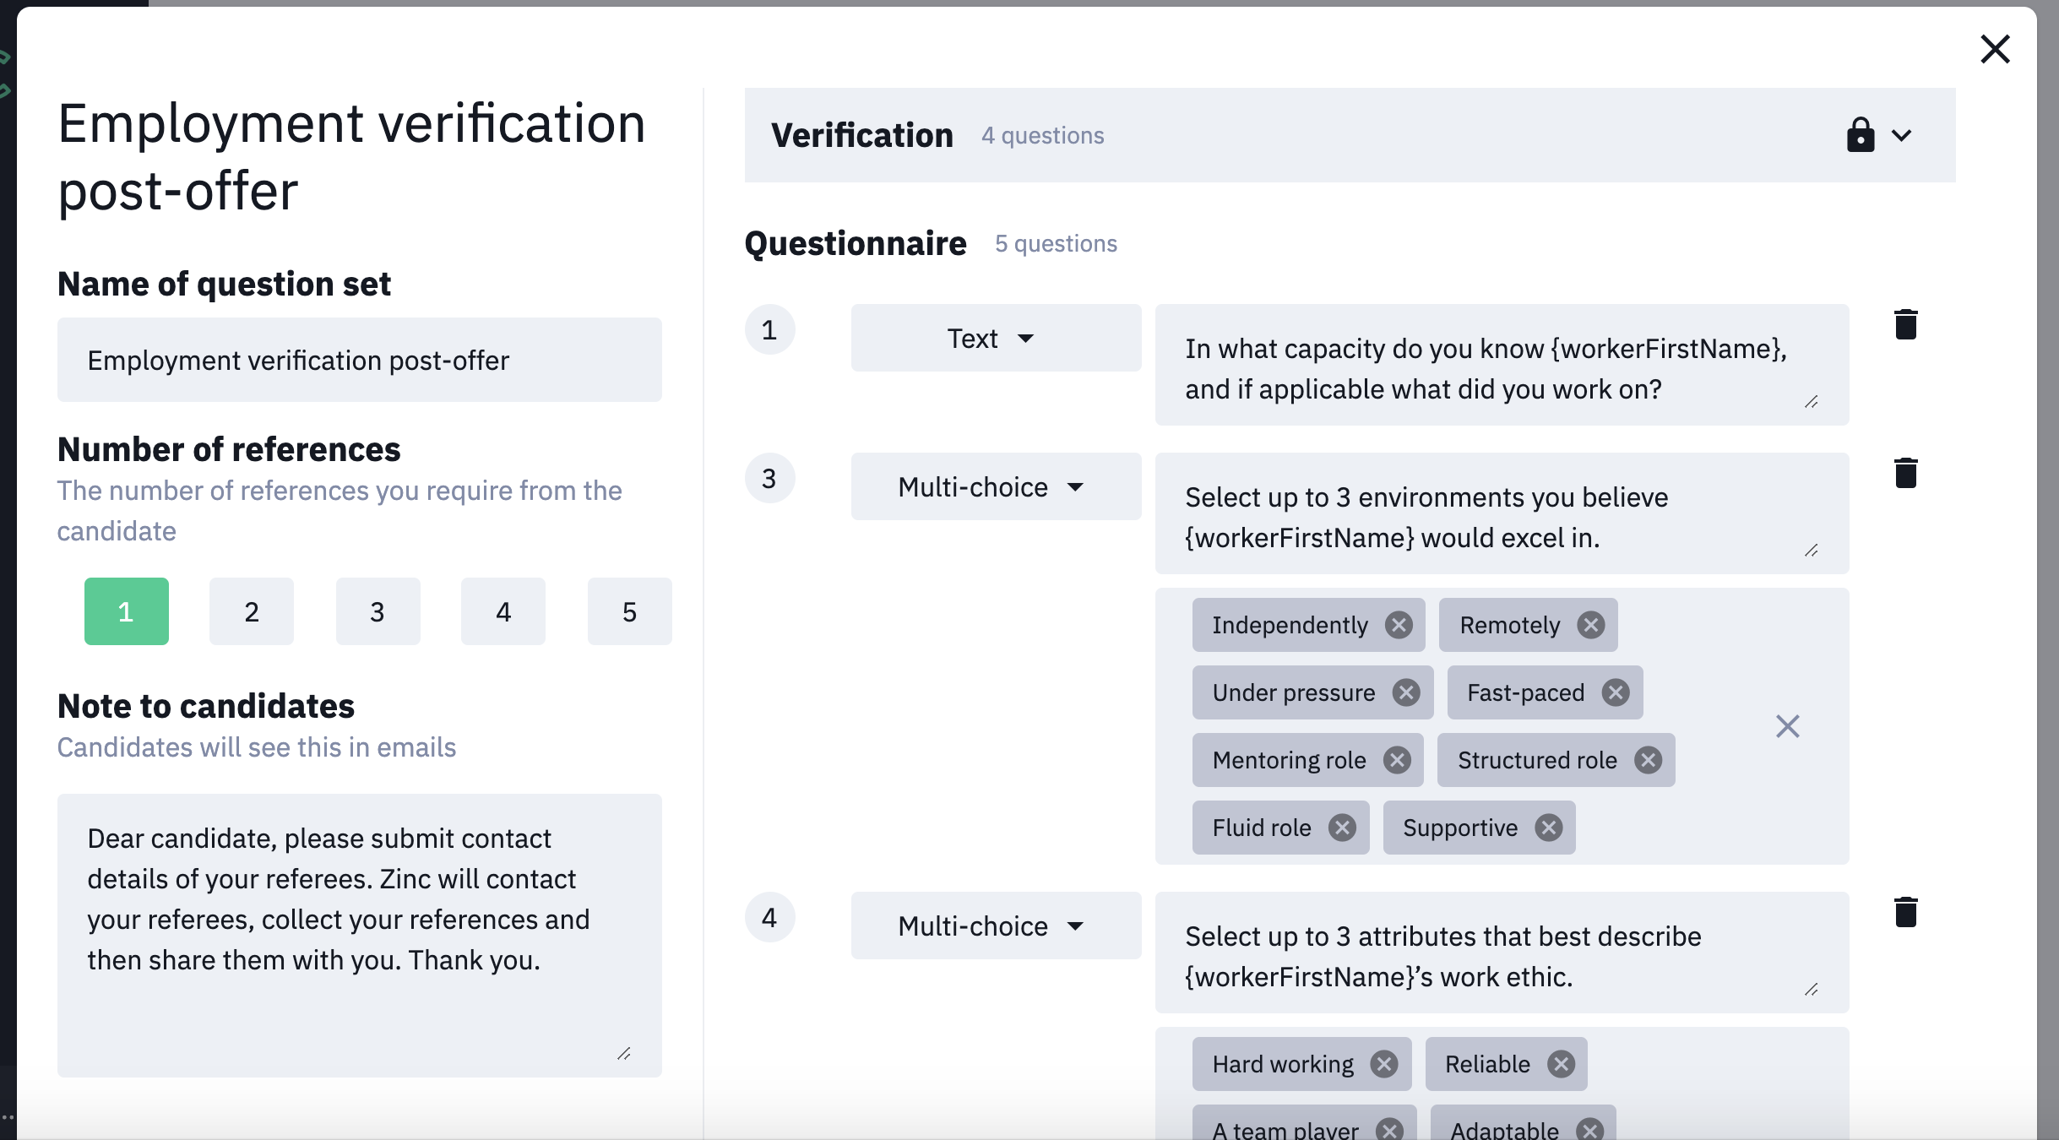
Task: Select 1 as number of references
Action: 126,611
